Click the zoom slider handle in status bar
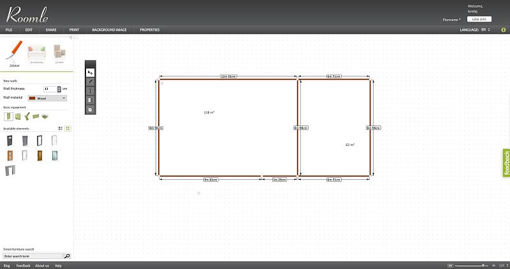This screenshot has width=510, height=269. pos(483,266)
